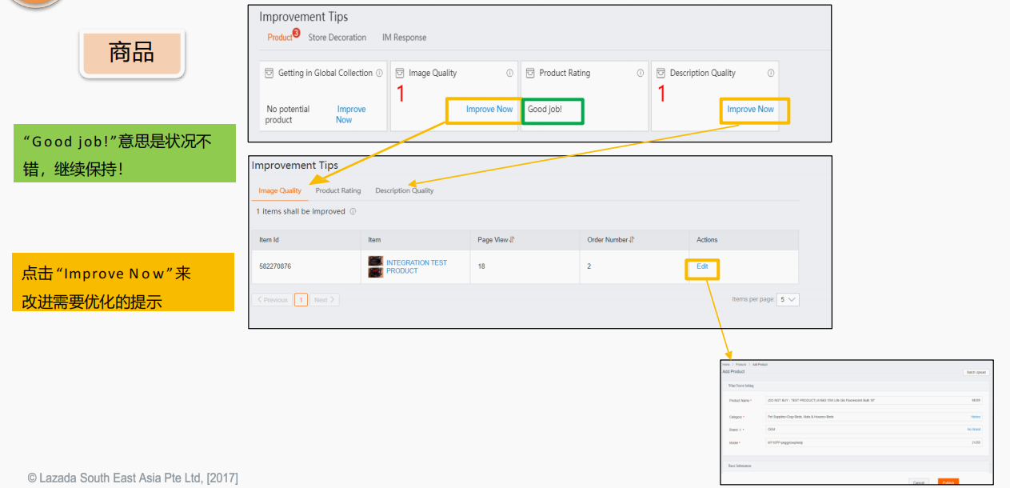Click the Item Id value 582270876
1010x488 pixels.
point(275,266)
